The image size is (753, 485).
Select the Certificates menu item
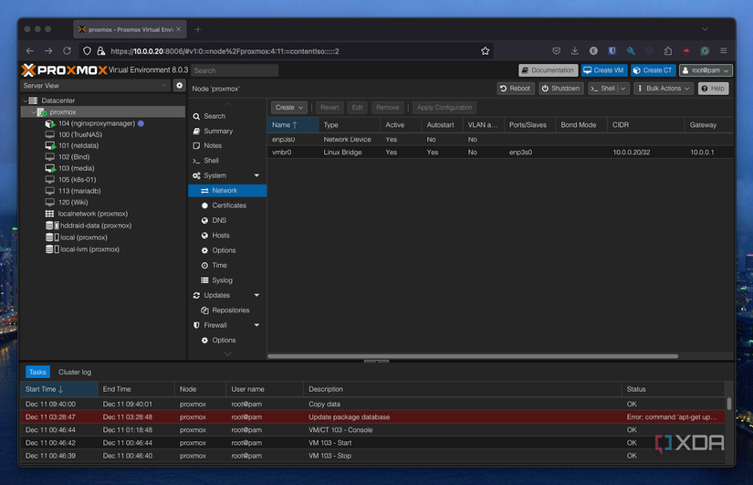(x=229, y=206)
